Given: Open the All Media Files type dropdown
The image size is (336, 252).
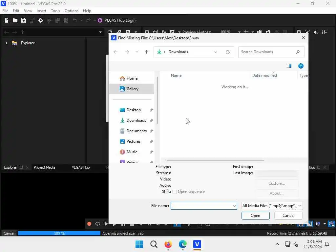Looking at the screenshot, I should point(300,206).
